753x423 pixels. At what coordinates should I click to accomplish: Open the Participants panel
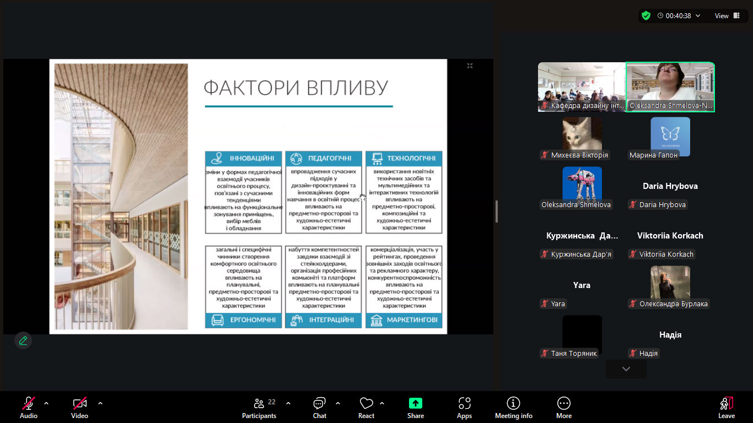pyautogui.click(x=259, y=408)
